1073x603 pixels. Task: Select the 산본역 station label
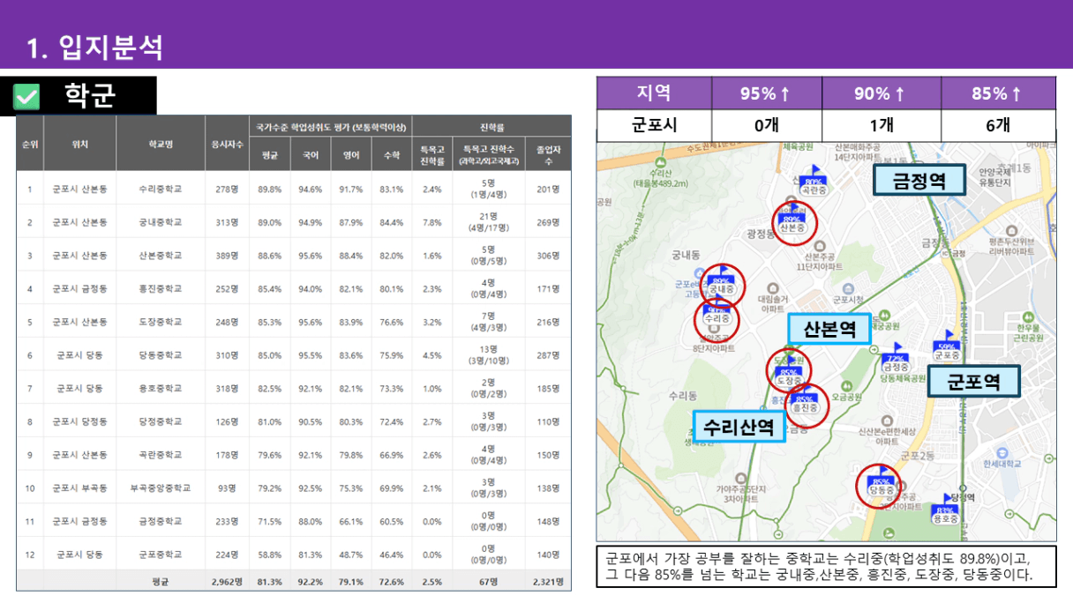coord(829,329)
